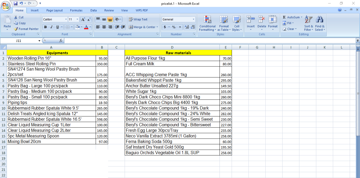
Task: Open Format as Table gallery
Action: click(224, 23)
